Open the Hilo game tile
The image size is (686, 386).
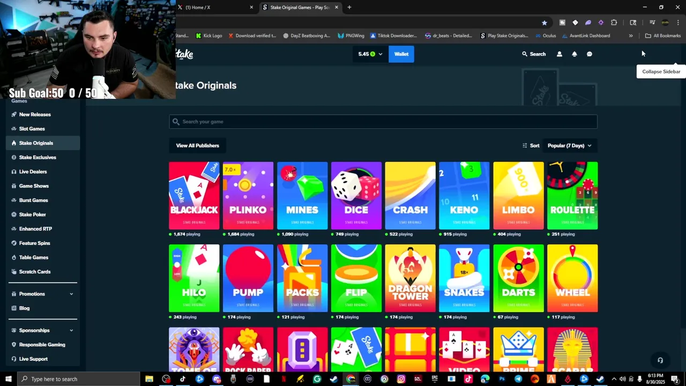coord(194,278)
